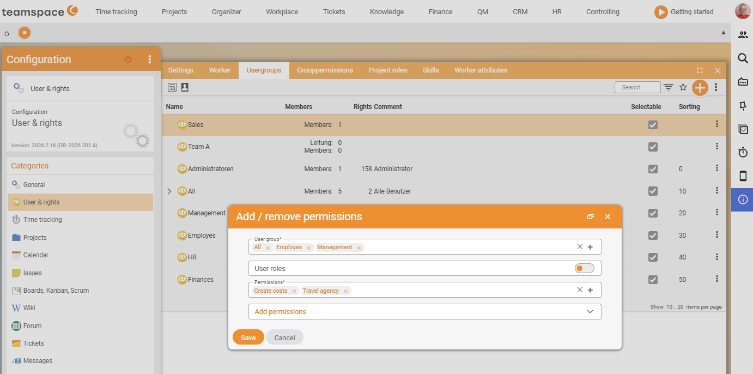This screenshot has height=374, width=753.
Task: Toggle Selectable checkbox for Team A
Action: click(653, 147)
